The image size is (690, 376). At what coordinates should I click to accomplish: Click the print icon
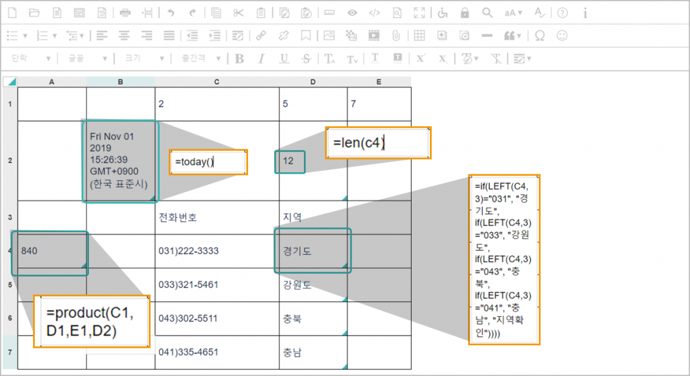[125, 13]
